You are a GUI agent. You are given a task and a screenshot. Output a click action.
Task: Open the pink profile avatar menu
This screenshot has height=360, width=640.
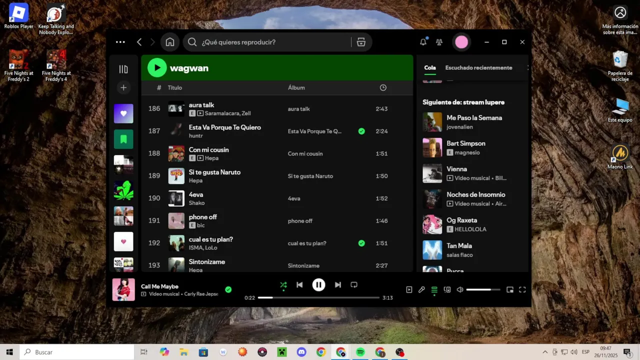(x=461, y=42)
